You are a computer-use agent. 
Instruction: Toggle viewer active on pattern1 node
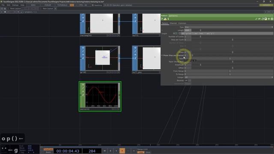pyautogui.click(x=83, y=85)
